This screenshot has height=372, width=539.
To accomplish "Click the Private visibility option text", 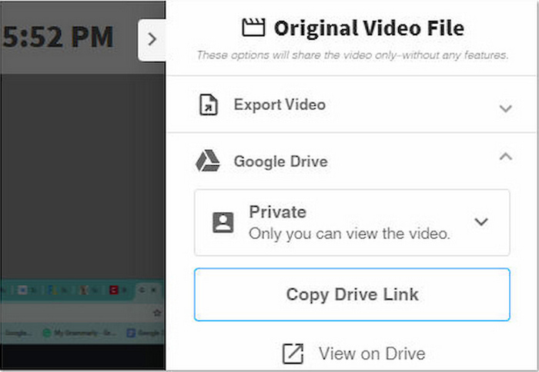I will [x=277, y=212].
